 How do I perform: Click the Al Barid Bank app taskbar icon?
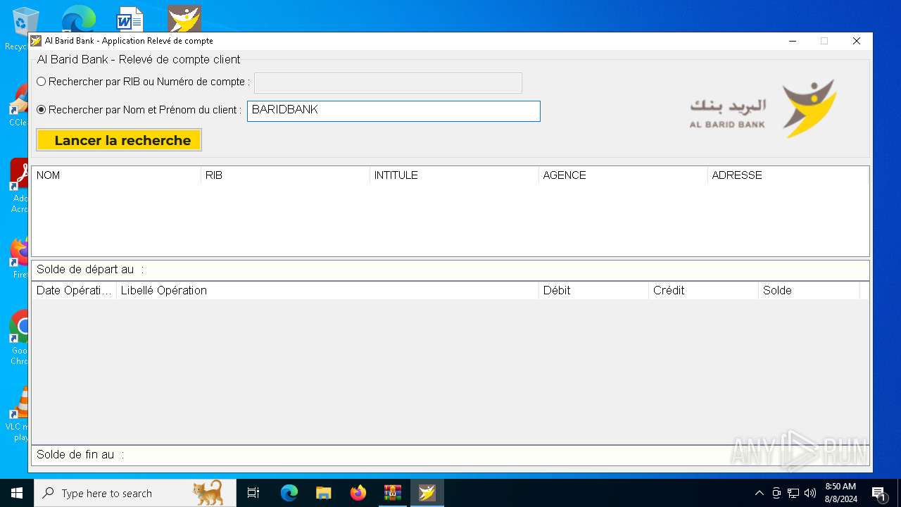click(x=427, y=493)
